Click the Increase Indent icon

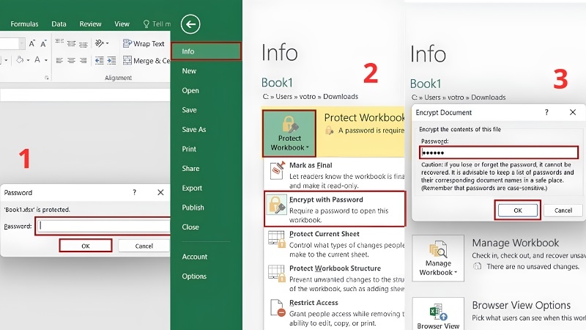pyautogui.click(x=111, y=60)
